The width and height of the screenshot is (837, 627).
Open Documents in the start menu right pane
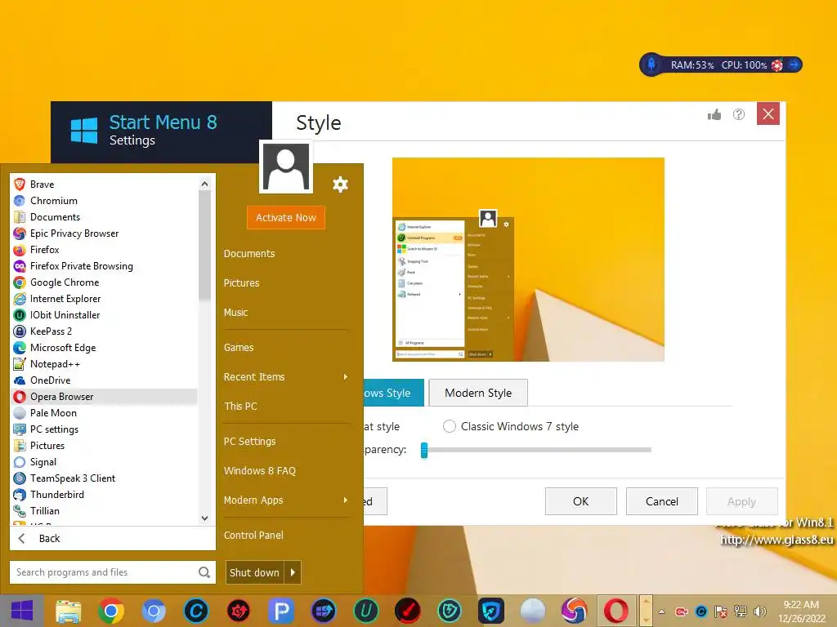[249, 254]
